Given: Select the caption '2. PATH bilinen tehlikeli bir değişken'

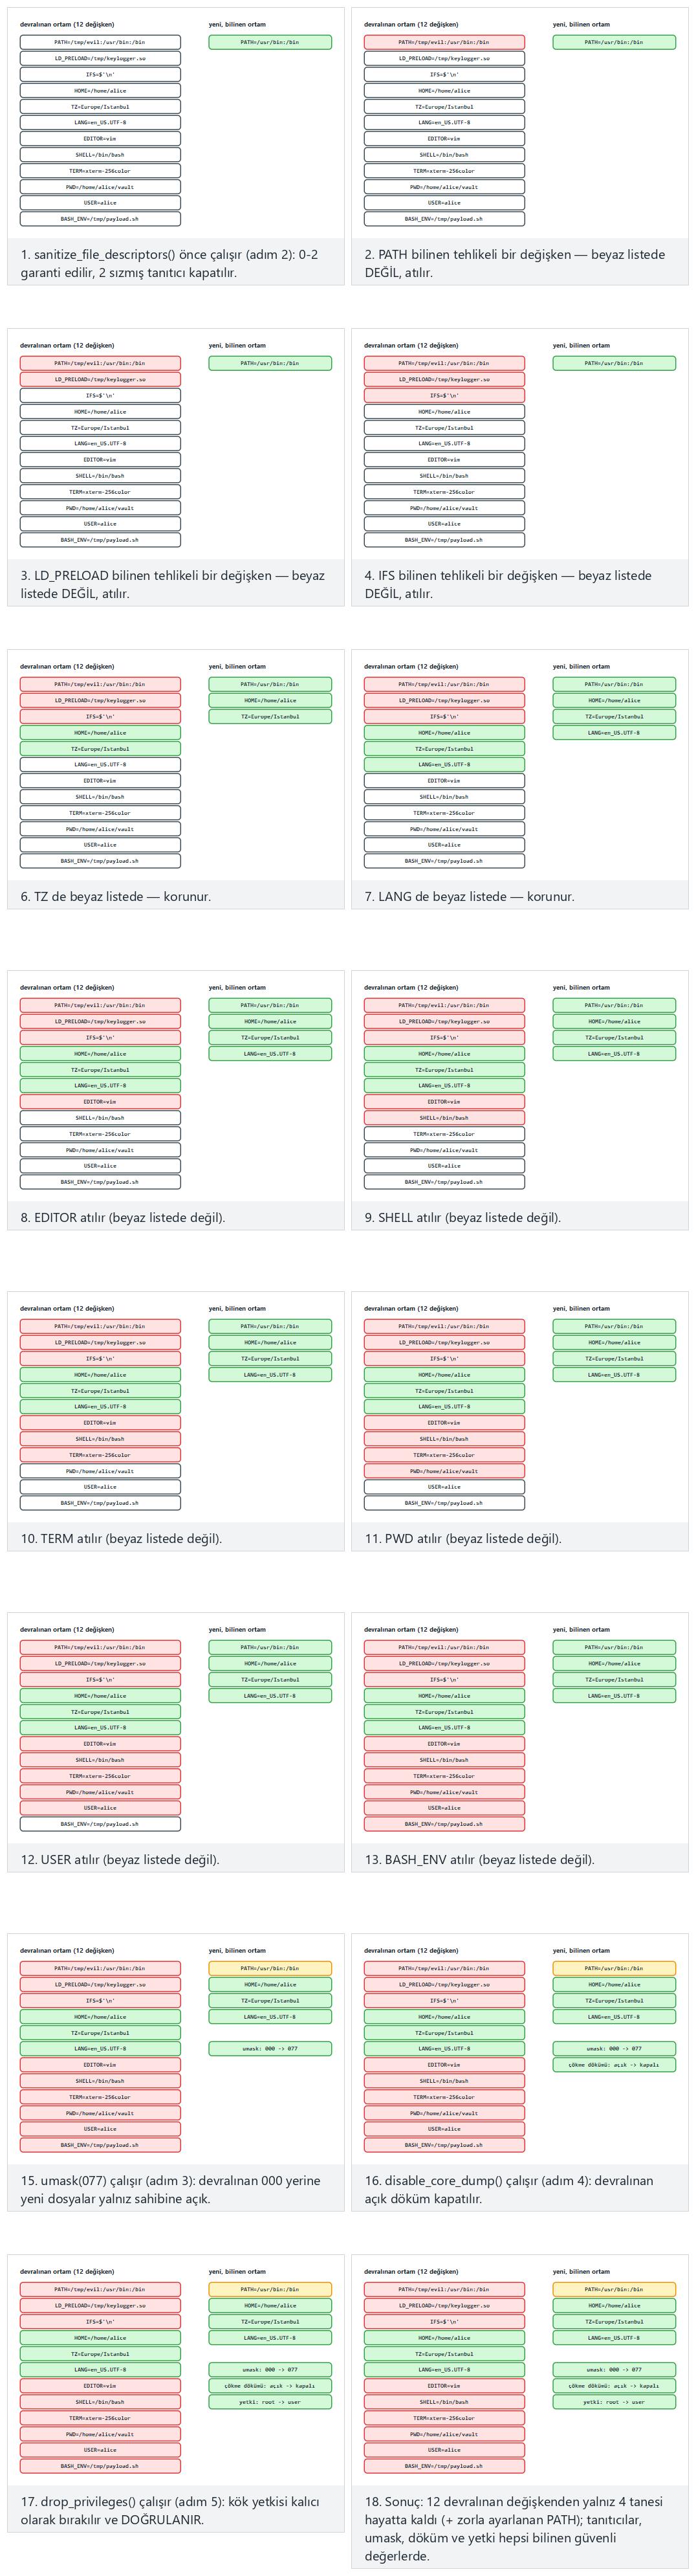Looking at the screenshot, I should point(475,255).
